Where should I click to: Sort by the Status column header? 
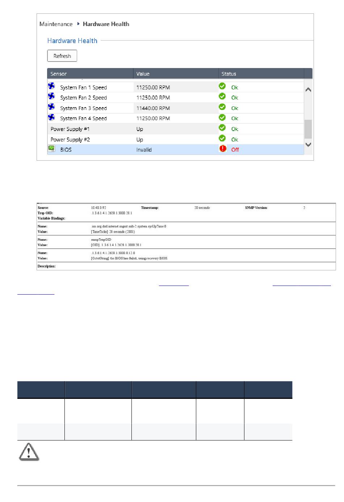pyautogui.click(x=261, y=74)
